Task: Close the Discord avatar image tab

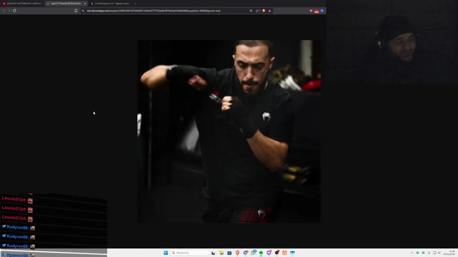Action: [x=85, y=4]
